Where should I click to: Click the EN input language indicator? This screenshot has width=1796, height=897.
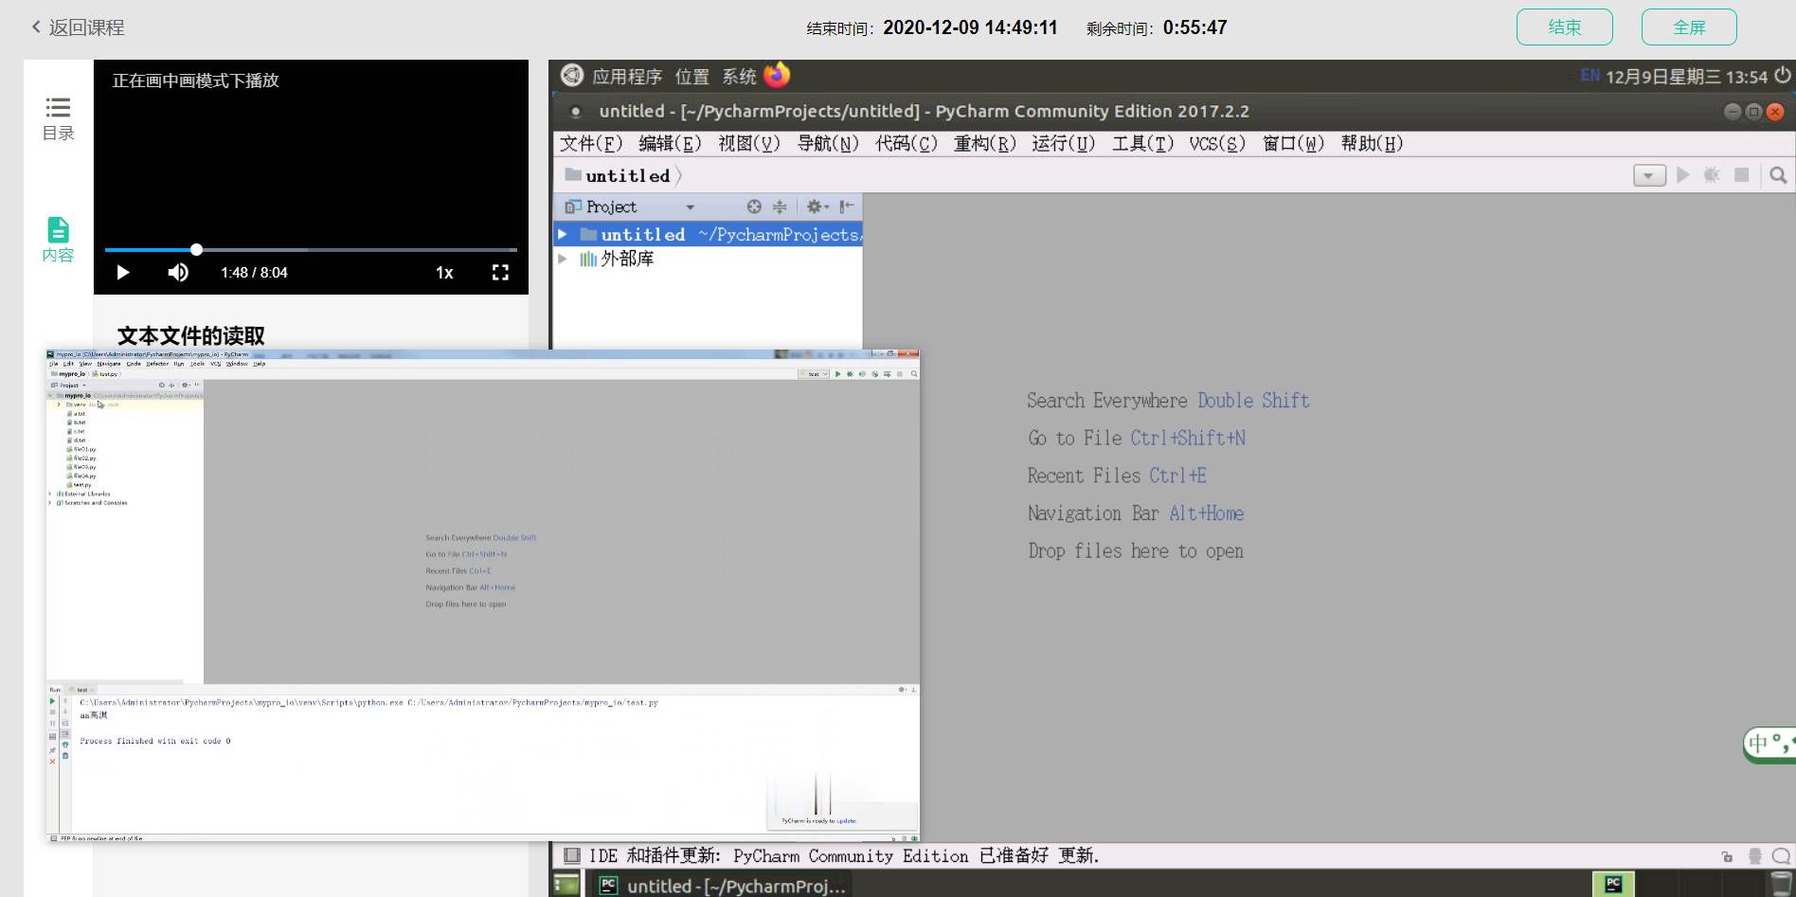(x=1589, y=76)
